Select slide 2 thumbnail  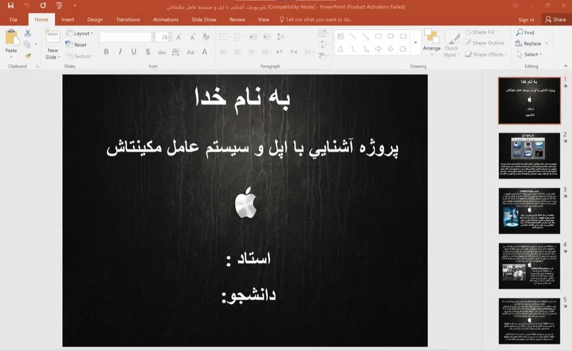[x=529, y=155]
